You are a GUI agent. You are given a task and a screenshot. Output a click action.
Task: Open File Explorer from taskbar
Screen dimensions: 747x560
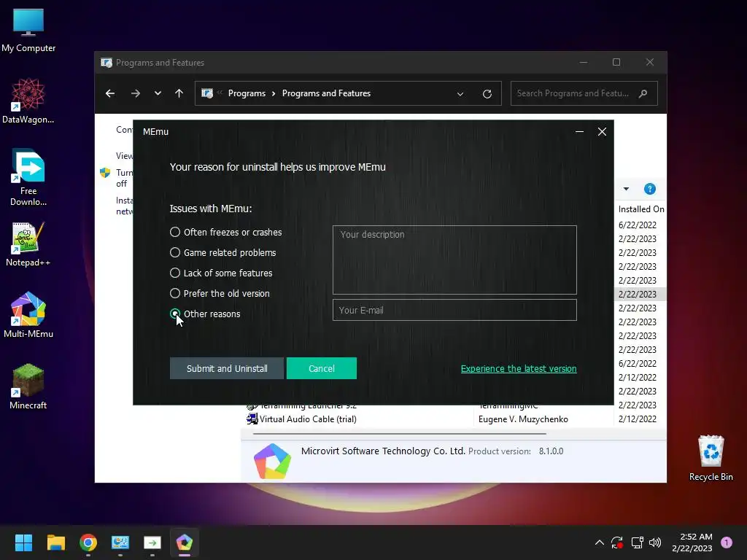click(55, 542)
